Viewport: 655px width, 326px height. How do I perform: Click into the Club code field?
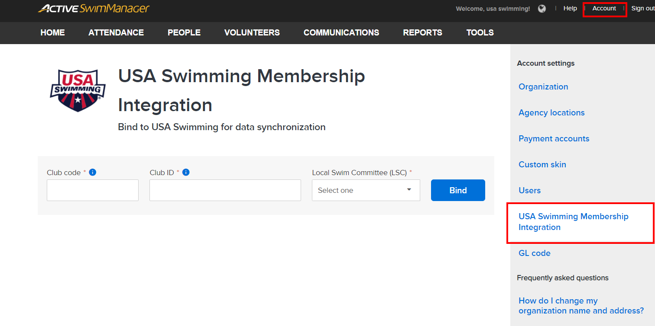pos(93,190)
